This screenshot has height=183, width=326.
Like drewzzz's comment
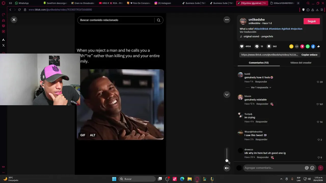click(x=318, y=158)
